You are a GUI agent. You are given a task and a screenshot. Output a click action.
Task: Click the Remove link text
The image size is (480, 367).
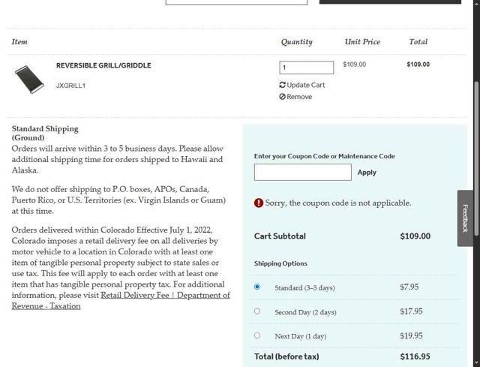click(299, 97)
